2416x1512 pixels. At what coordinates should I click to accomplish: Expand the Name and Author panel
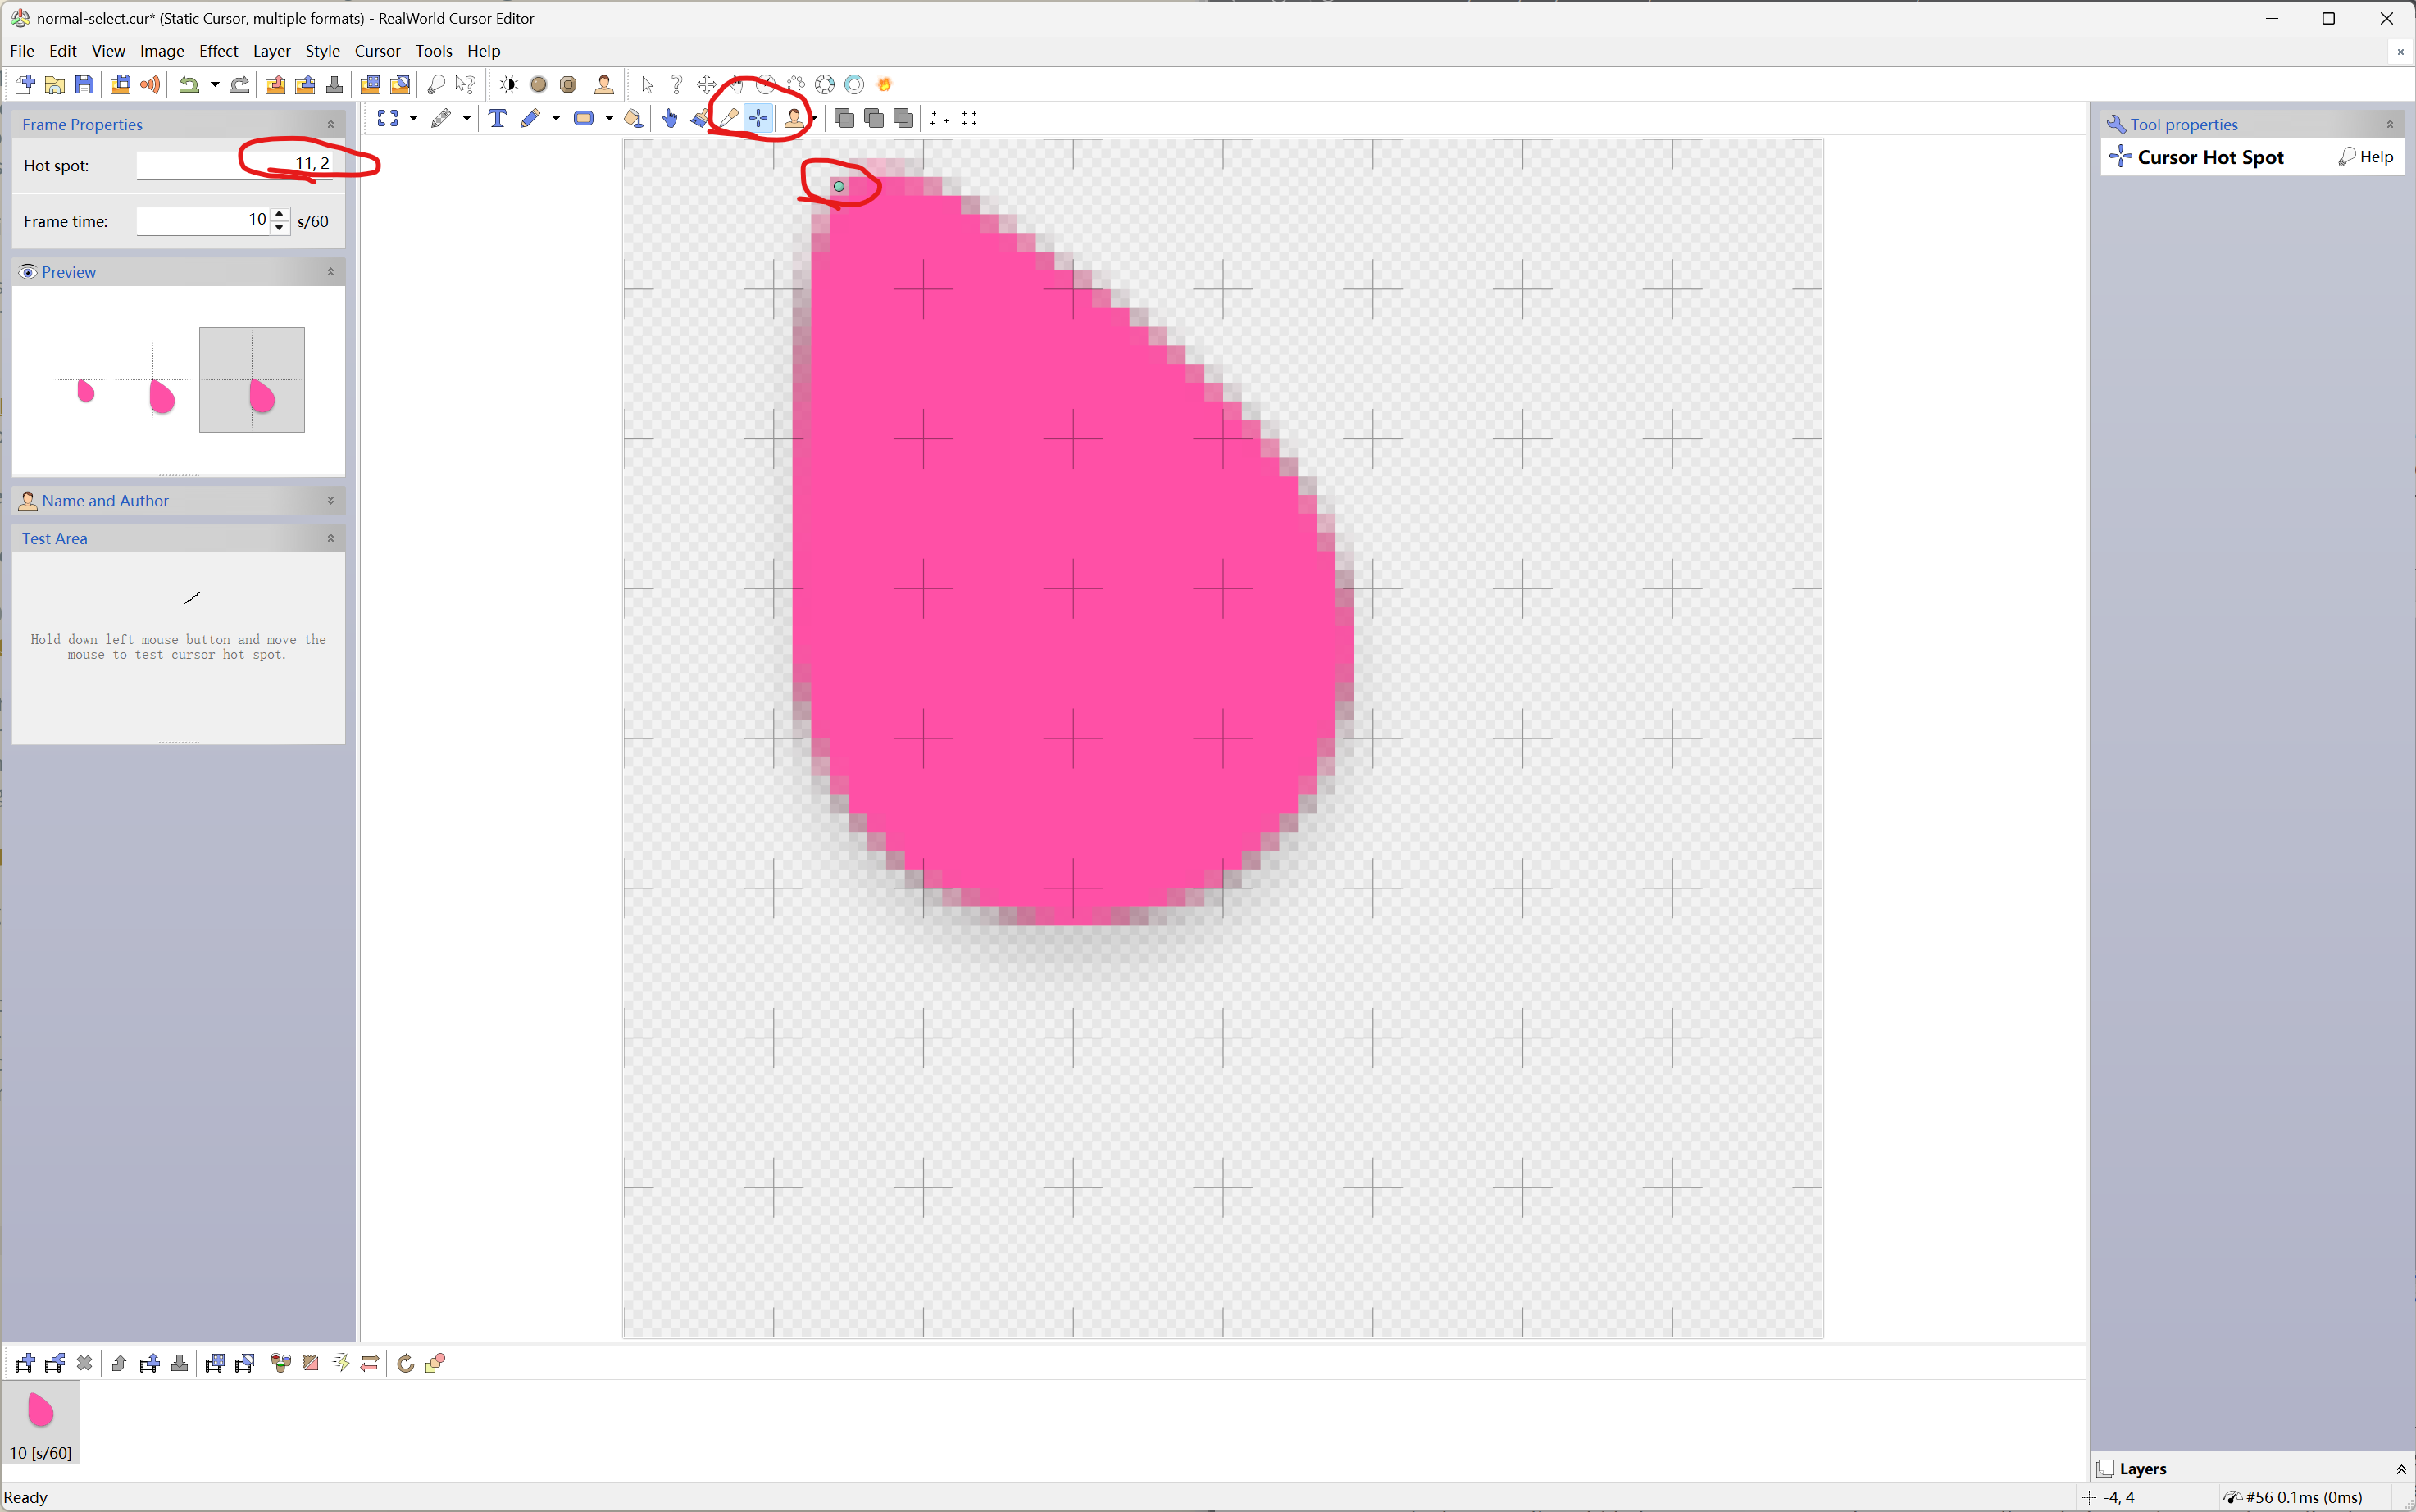pos(330,501)
